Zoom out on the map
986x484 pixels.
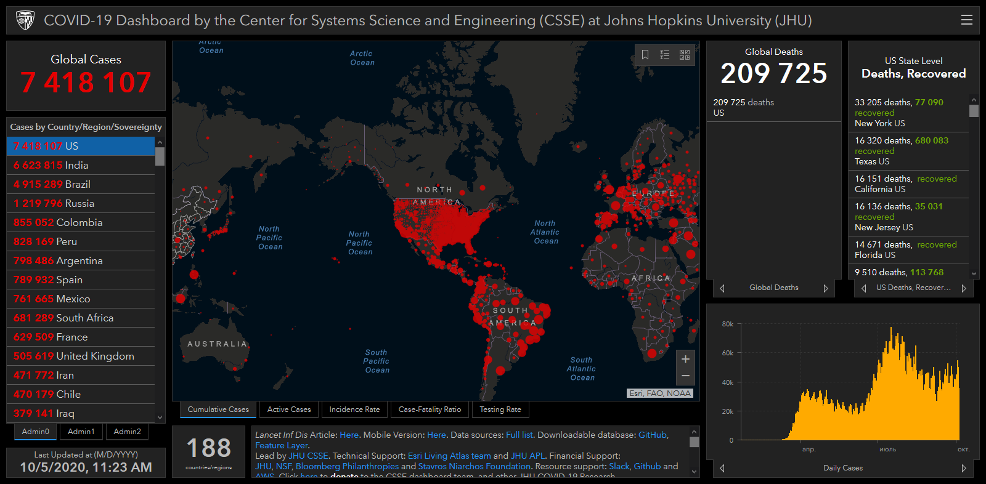[685, 376]
